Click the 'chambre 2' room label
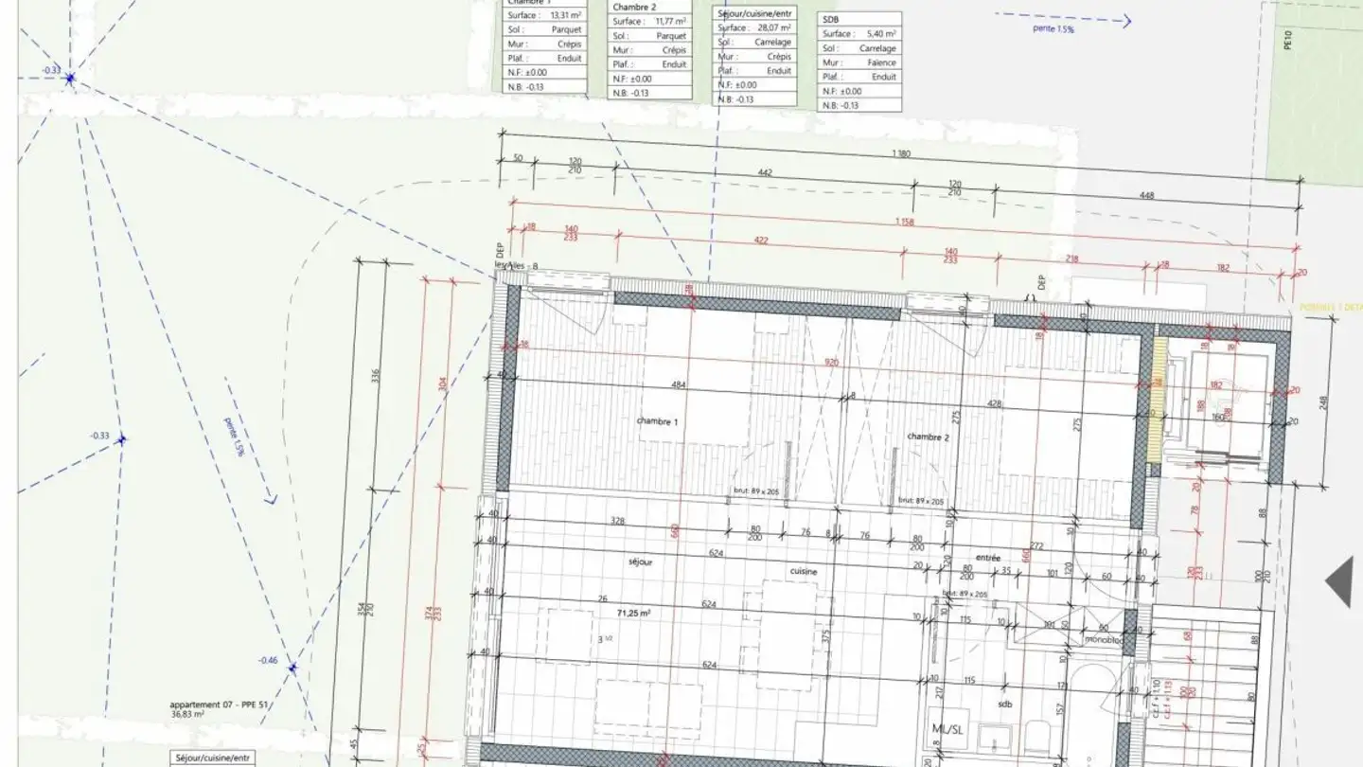This screenshot has width=1363, height=767. 927,437
